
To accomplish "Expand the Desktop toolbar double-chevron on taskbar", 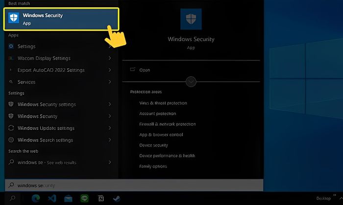I will [x=335, y=195].
